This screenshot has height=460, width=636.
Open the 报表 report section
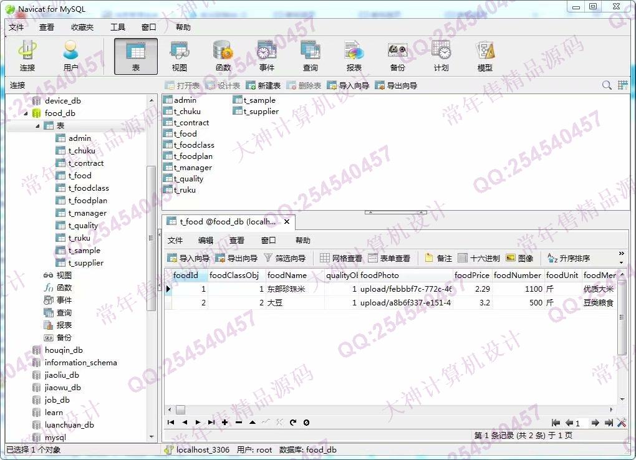click(354, 56)
